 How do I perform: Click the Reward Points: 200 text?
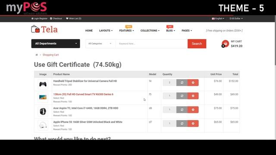(63, 85)
